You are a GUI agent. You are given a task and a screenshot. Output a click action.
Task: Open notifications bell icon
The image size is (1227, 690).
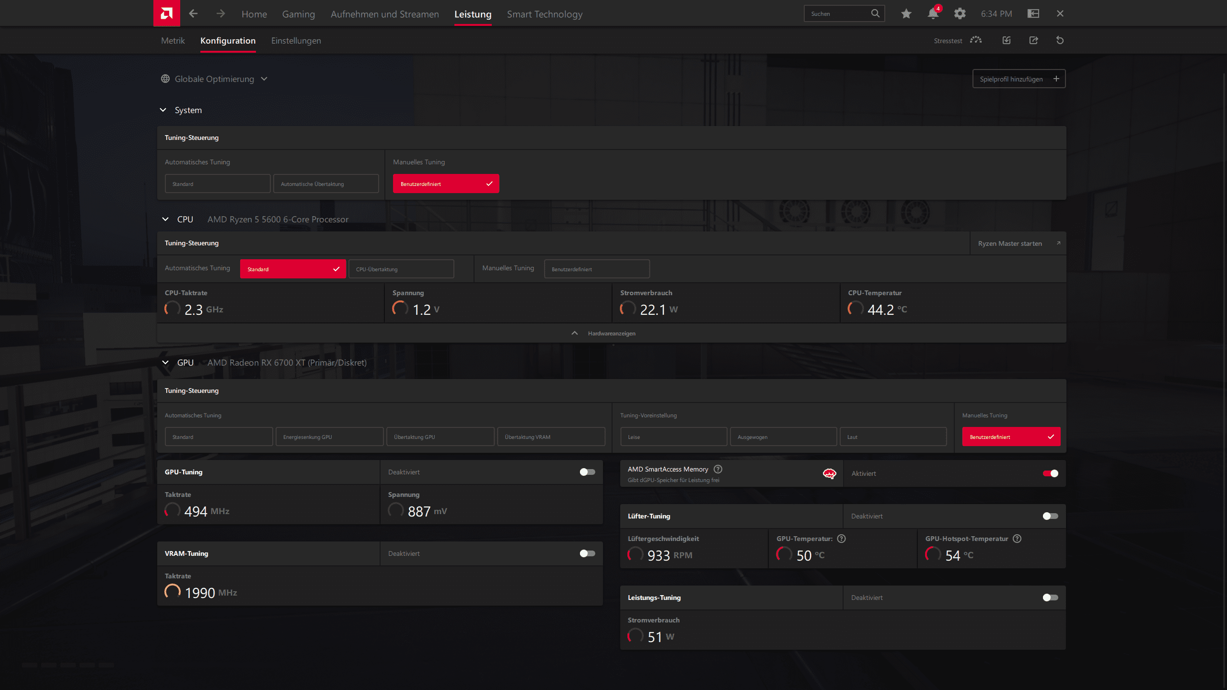pyautogui.click(x=933, y=13)
